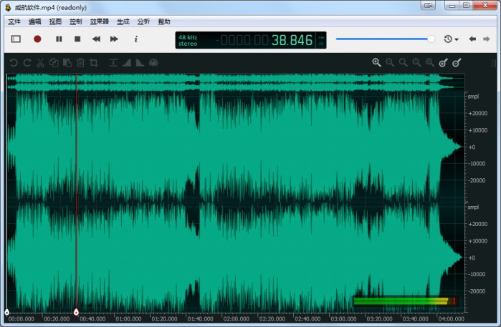501x327 pixels.
Task: Cut selection with the scissors icon
Action: (x=40, y=62)
